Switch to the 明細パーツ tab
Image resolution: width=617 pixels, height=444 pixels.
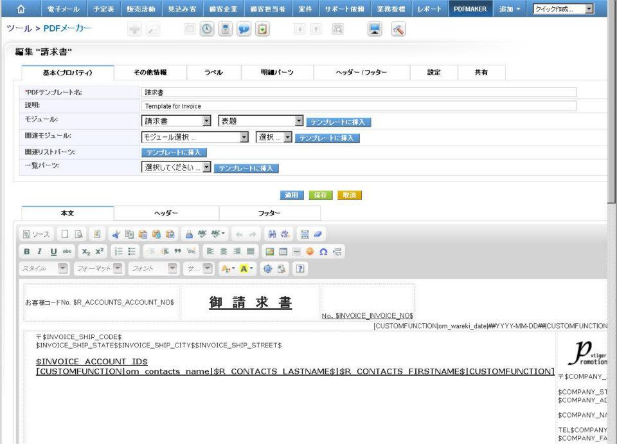[x=278, y=73]
